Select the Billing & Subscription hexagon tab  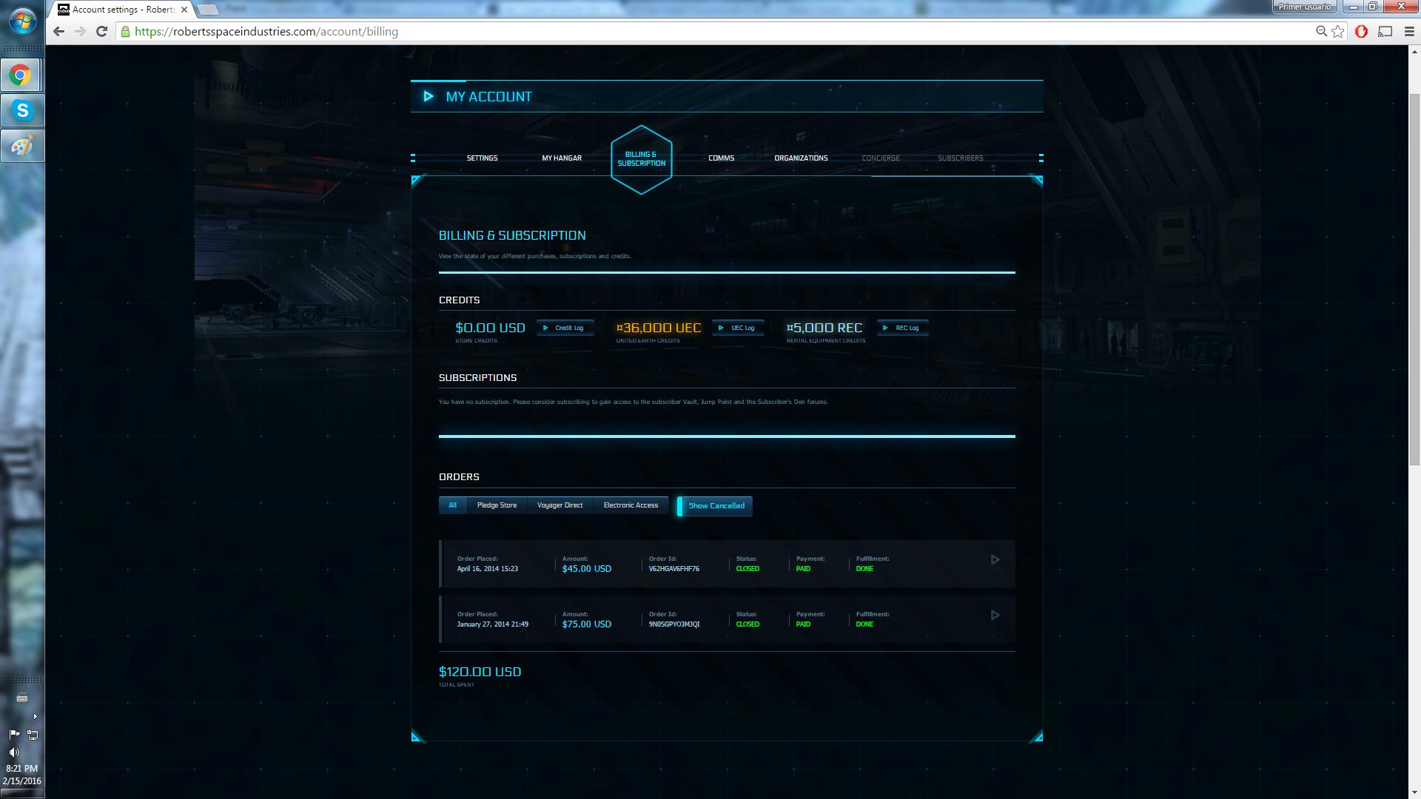pyautogui.click(x=642, y=159)
